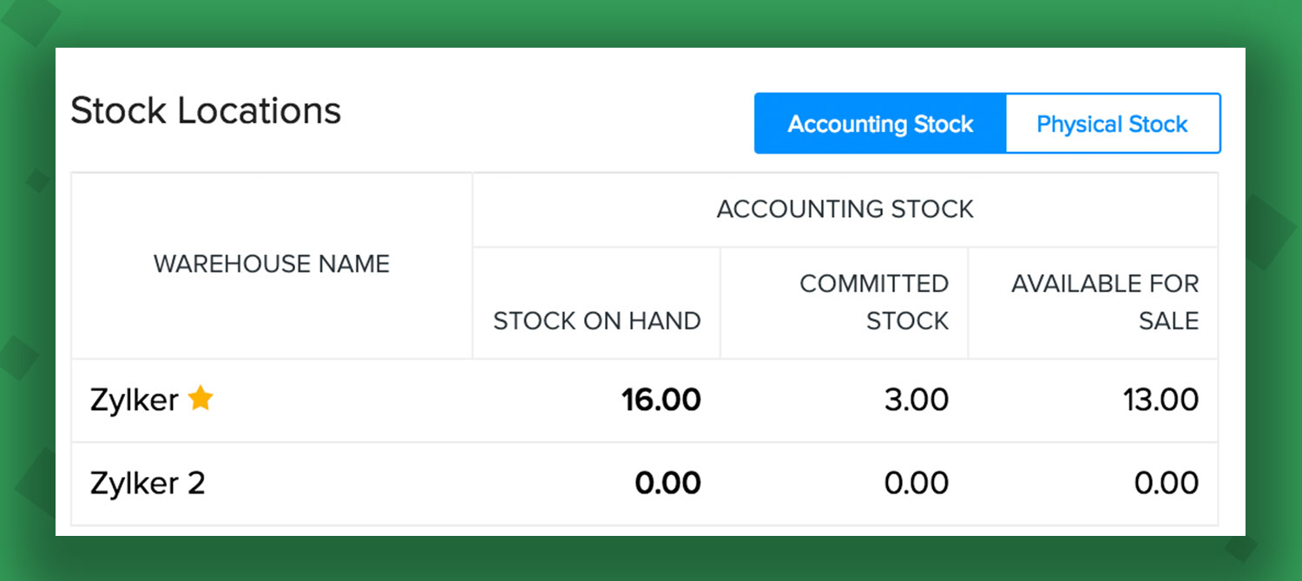Screen dimensions: 1302x581
Task: Click the COMMITTED STOCK column header
Action: point(873,302)
